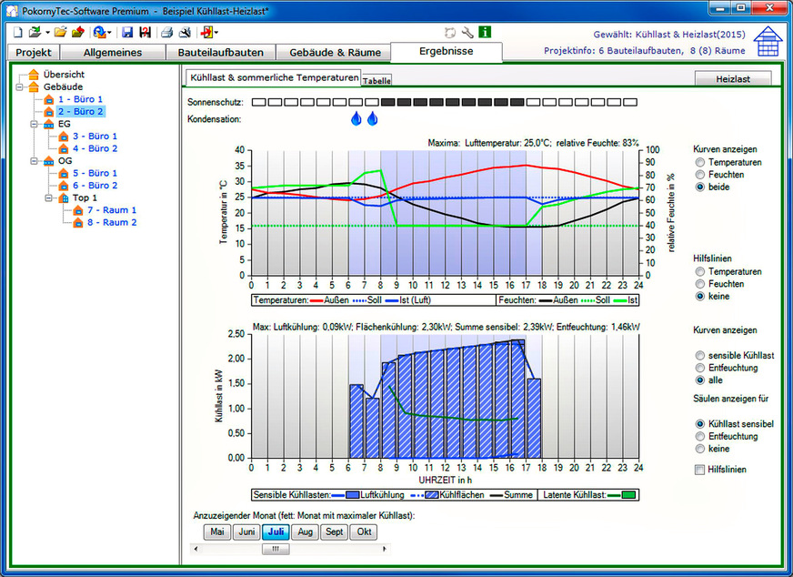Open the 'Tabelle' tab
793x577 pixels.
376,81
